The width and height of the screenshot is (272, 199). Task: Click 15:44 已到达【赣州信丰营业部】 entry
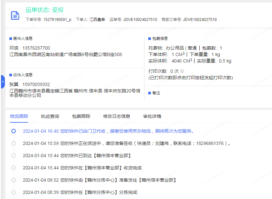tap(77, 156)
